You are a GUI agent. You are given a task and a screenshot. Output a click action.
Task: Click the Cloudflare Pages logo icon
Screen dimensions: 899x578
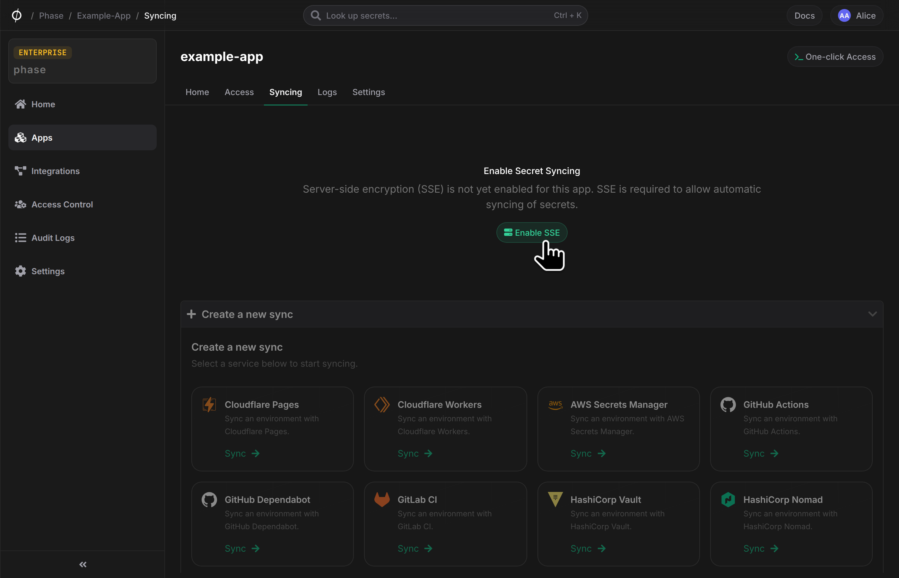coord(209,405)
